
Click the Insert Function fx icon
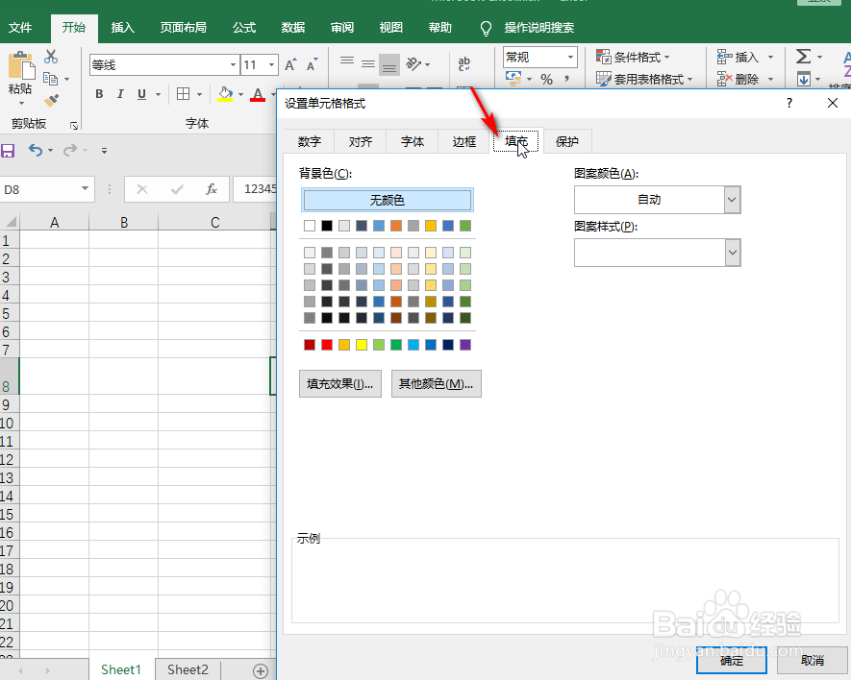(x=212, y=189)
